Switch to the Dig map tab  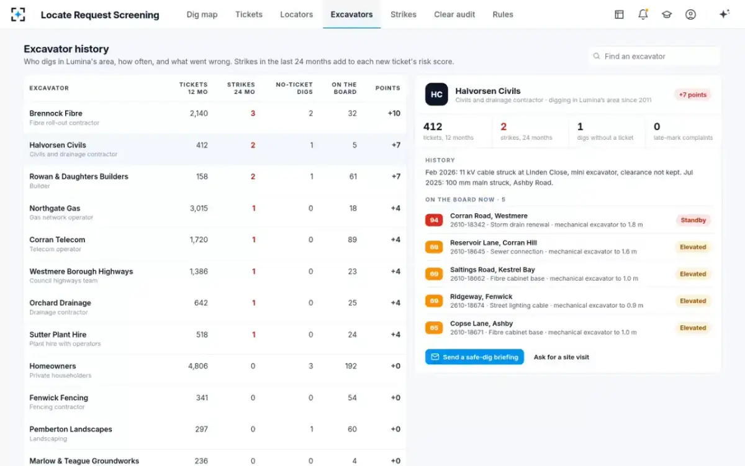(202, 14)
